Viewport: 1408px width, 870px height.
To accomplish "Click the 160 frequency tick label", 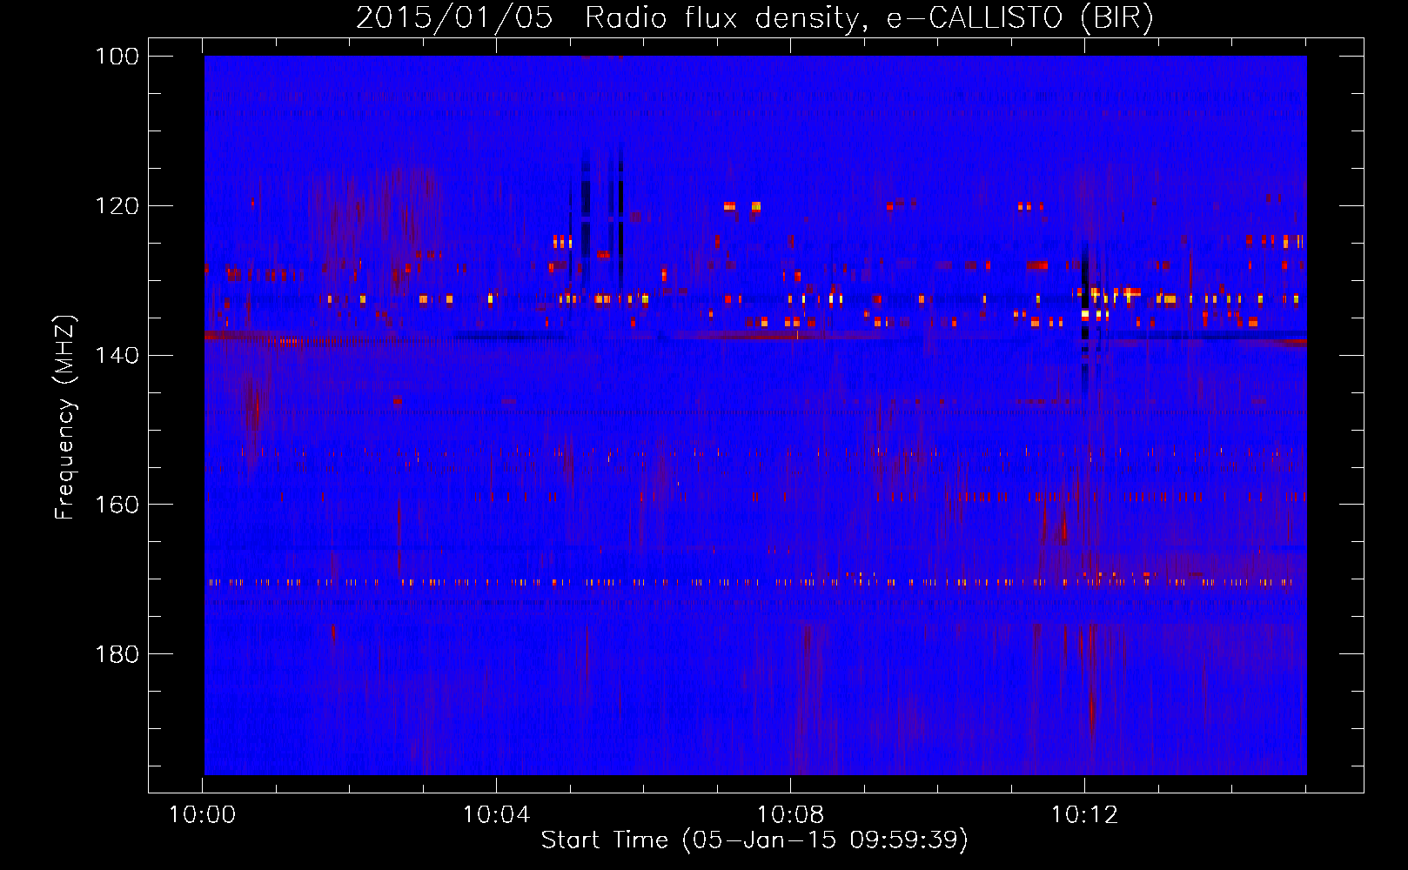I will 117,505.
